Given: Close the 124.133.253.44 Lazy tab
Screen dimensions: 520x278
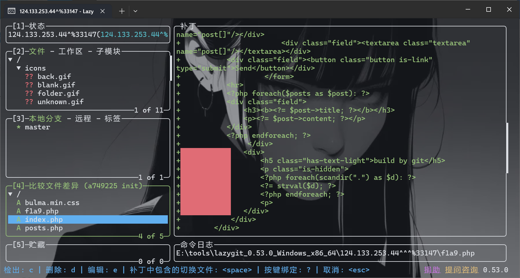Looking at the screenshot, I should (x=102, y=11).
